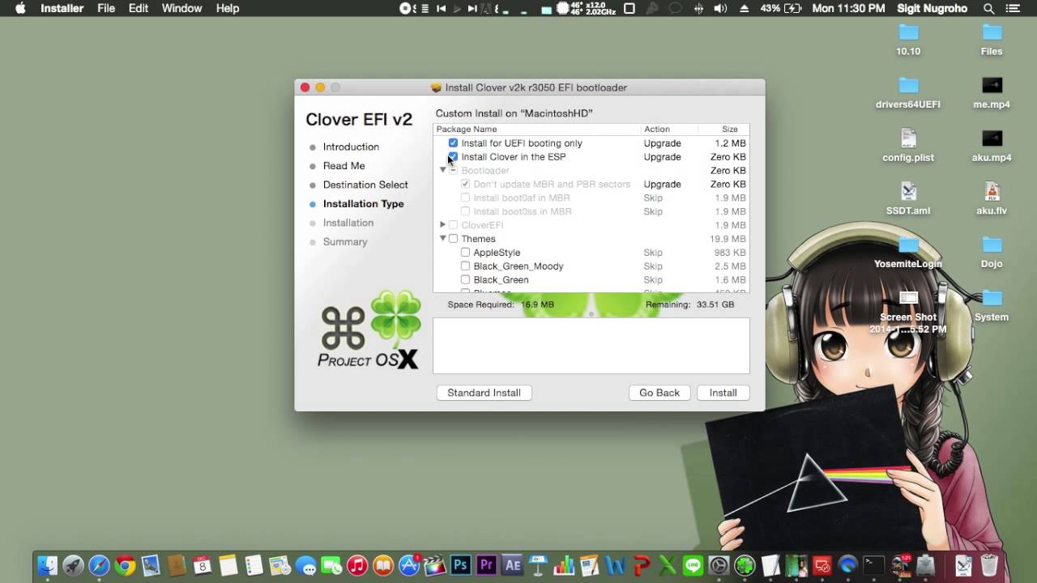Screen dimensions: 1037x583
Task: Select the 10.10 folder on desktop
Action: coord(908,40)
